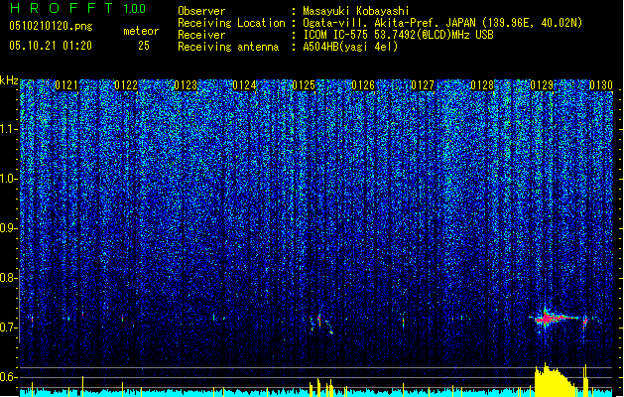Click the 0126 time marker
The width and height of the screenshot is (624, 397).
click(x=363, y=85)
